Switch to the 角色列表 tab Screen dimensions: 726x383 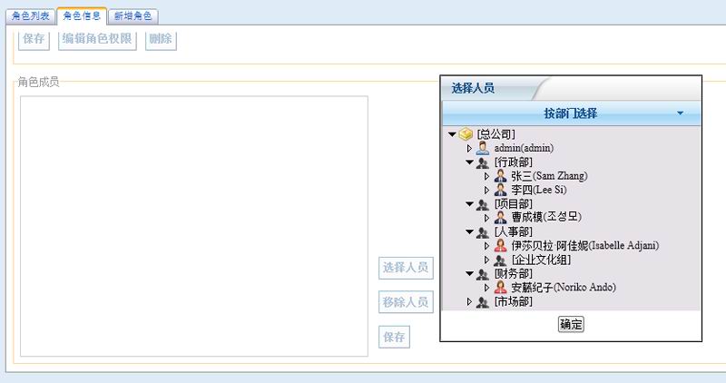[x=31, y=16]
